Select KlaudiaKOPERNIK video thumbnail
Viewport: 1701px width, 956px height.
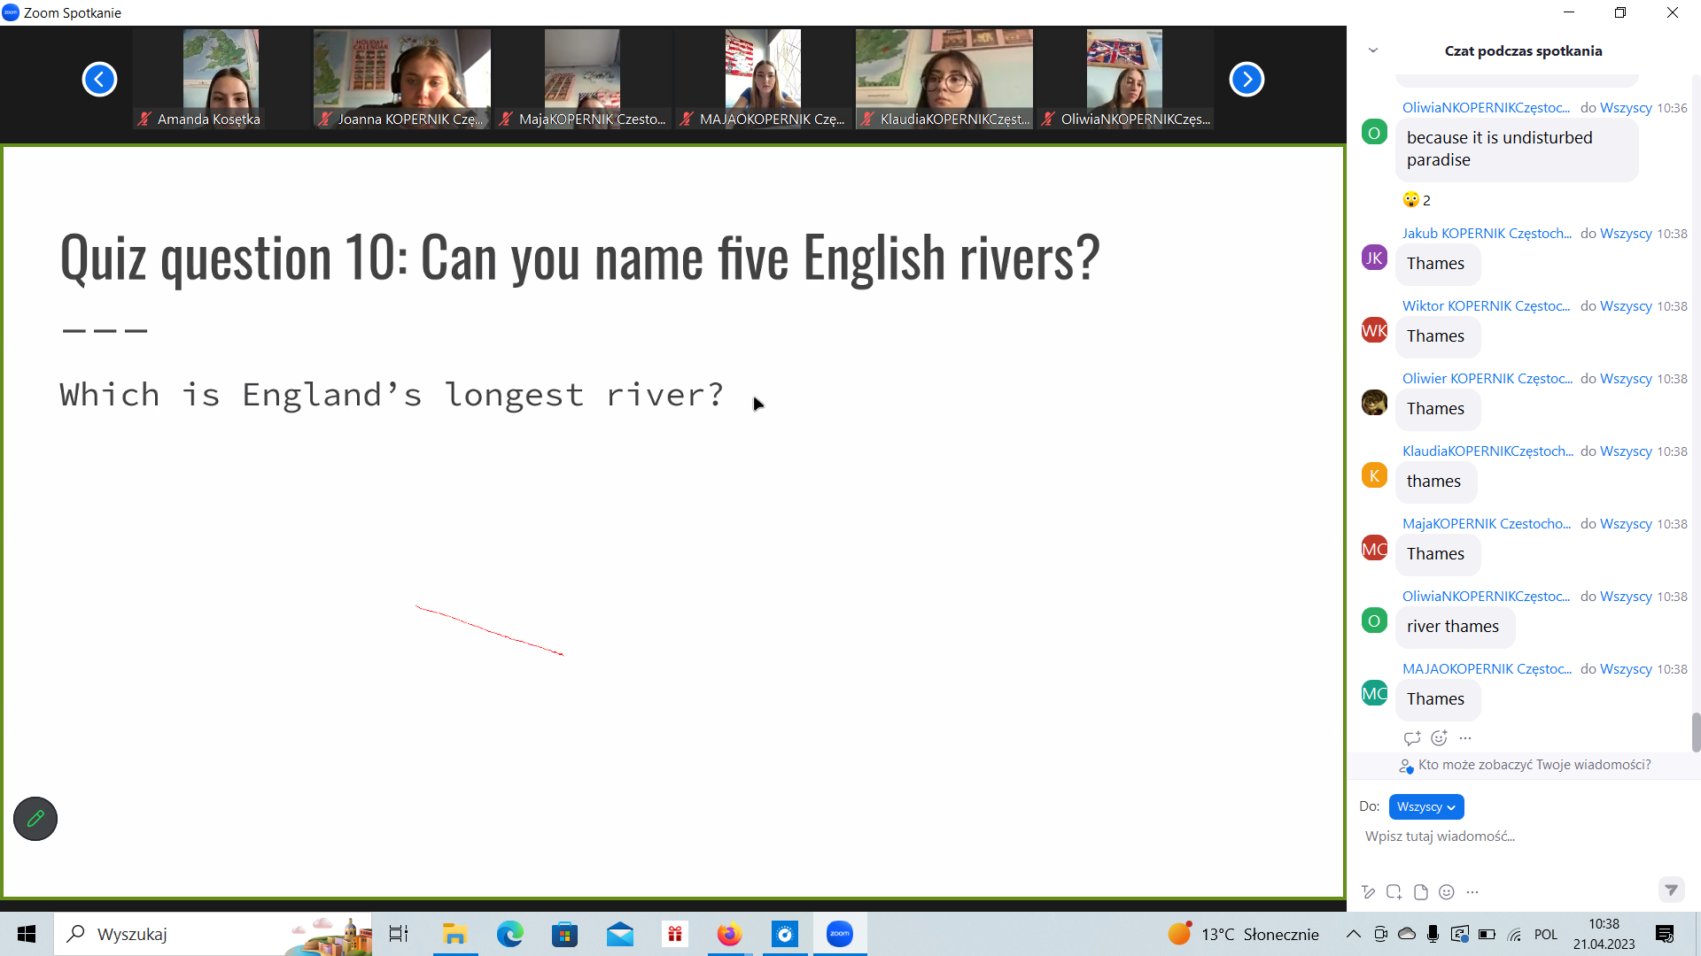click(x=944, y=79)
